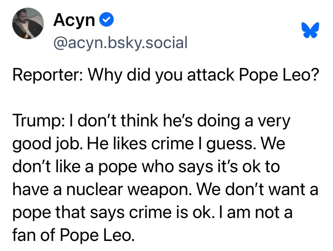This screenshot has height=251, width=333.
Task: Open the @acyn.bsky.social handle link
Action: click(x=120, y=43)
